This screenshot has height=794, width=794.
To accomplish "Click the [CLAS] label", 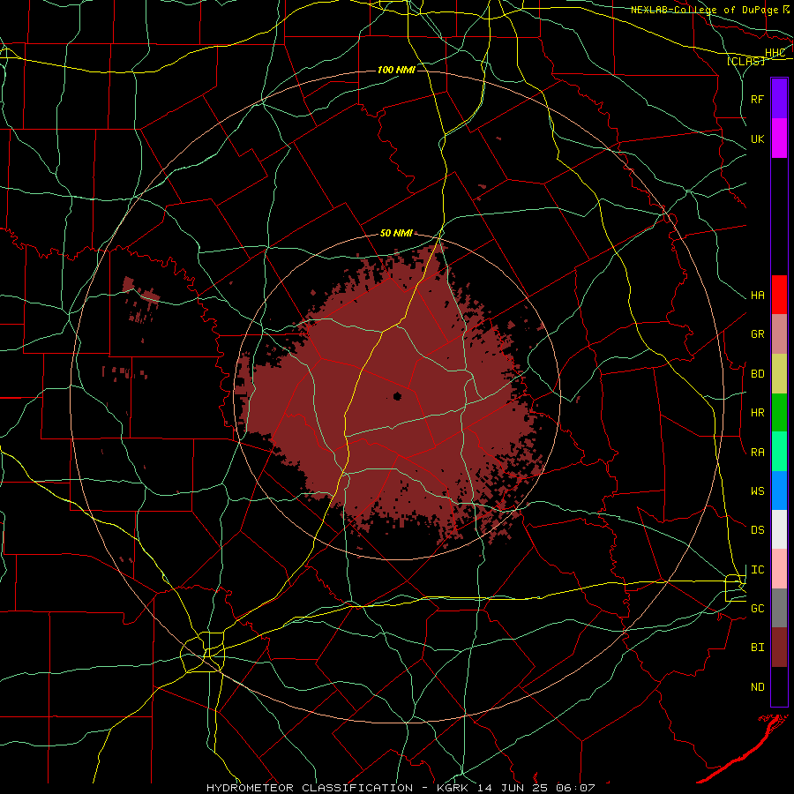I will 745,61.
